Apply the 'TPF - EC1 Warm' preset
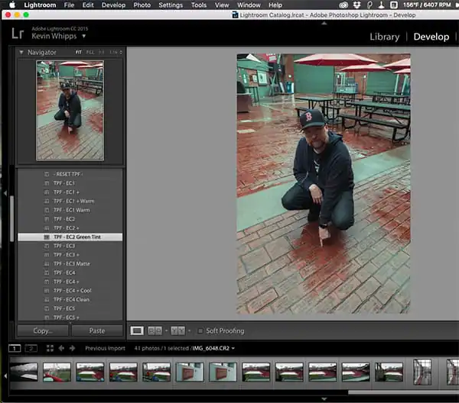The image size is (459, 403). coord(70,210)
